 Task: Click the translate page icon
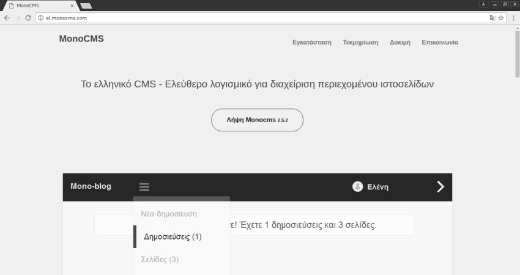coord(492,18)
